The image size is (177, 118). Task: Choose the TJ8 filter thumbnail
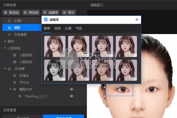point(126,70)
